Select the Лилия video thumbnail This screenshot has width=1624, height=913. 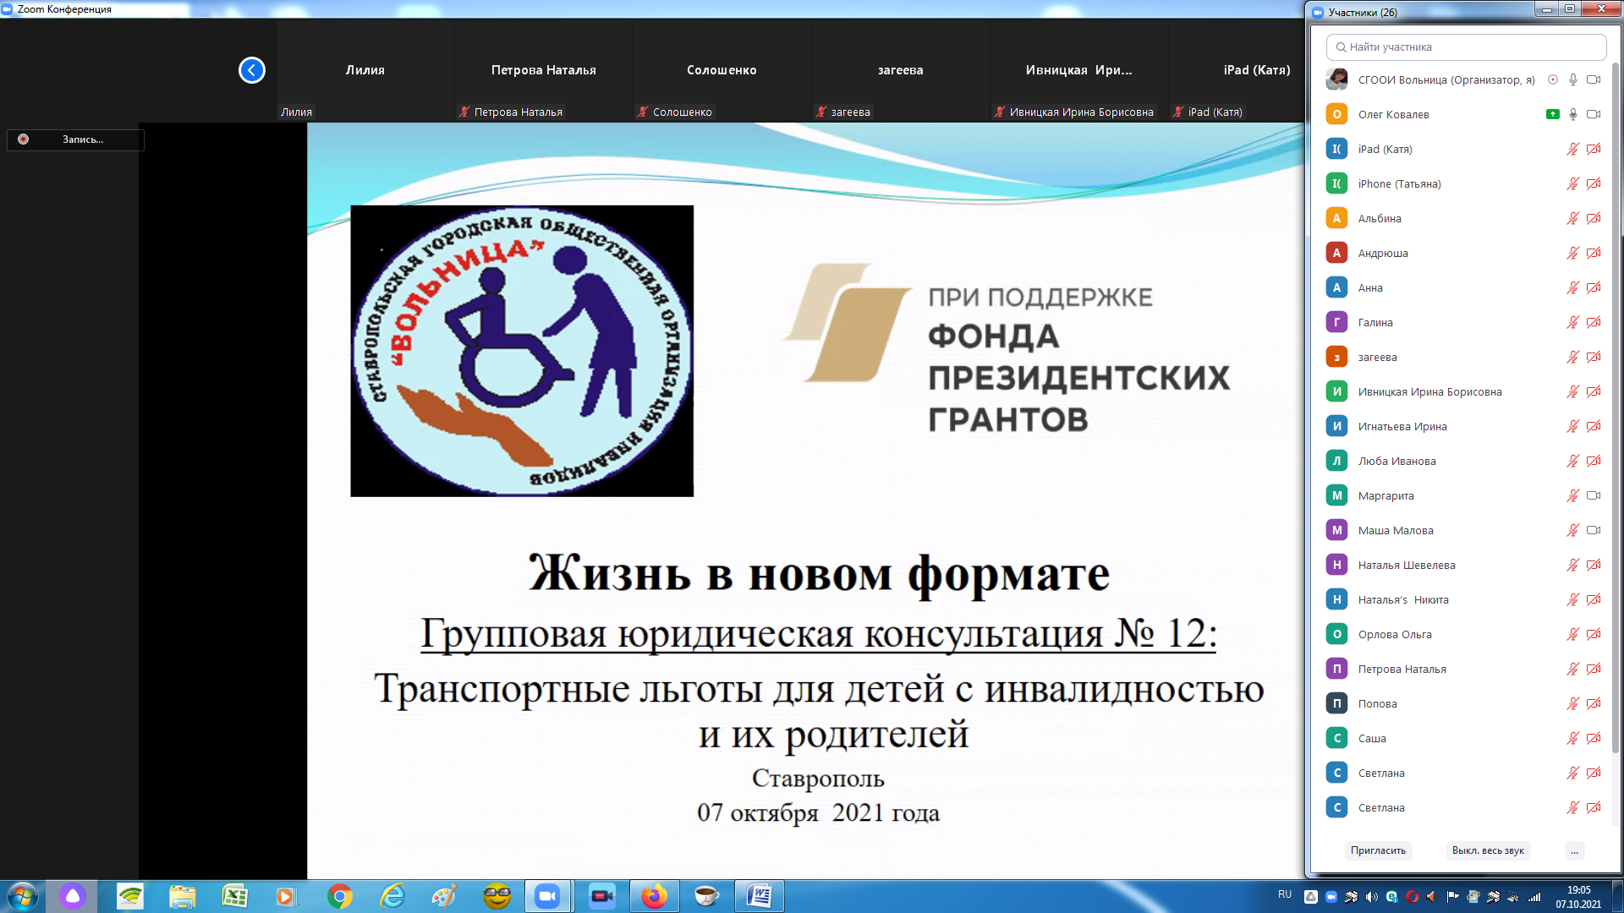365,72
